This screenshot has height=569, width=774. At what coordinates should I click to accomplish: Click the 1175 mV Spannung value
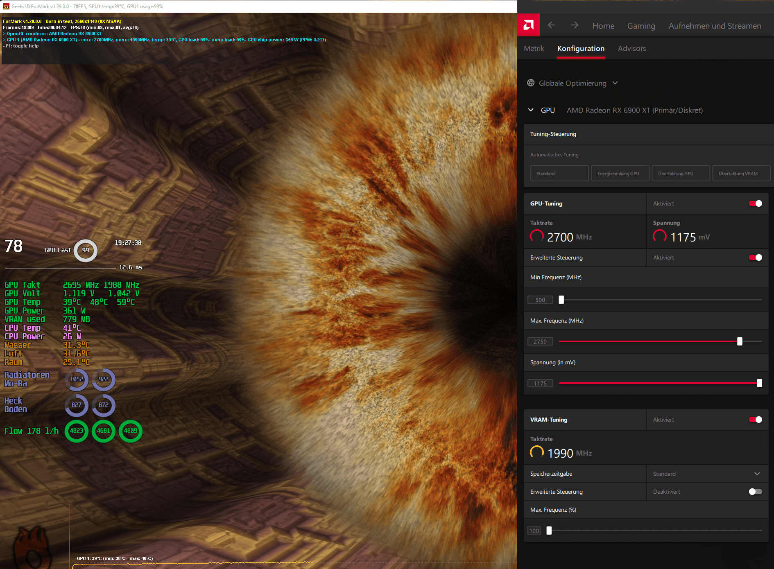pos(690,237)
